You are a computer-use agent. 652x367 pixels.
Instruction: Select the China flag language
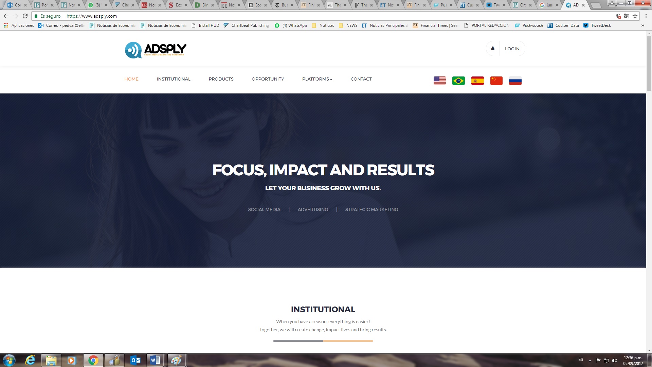coord(496,81)
